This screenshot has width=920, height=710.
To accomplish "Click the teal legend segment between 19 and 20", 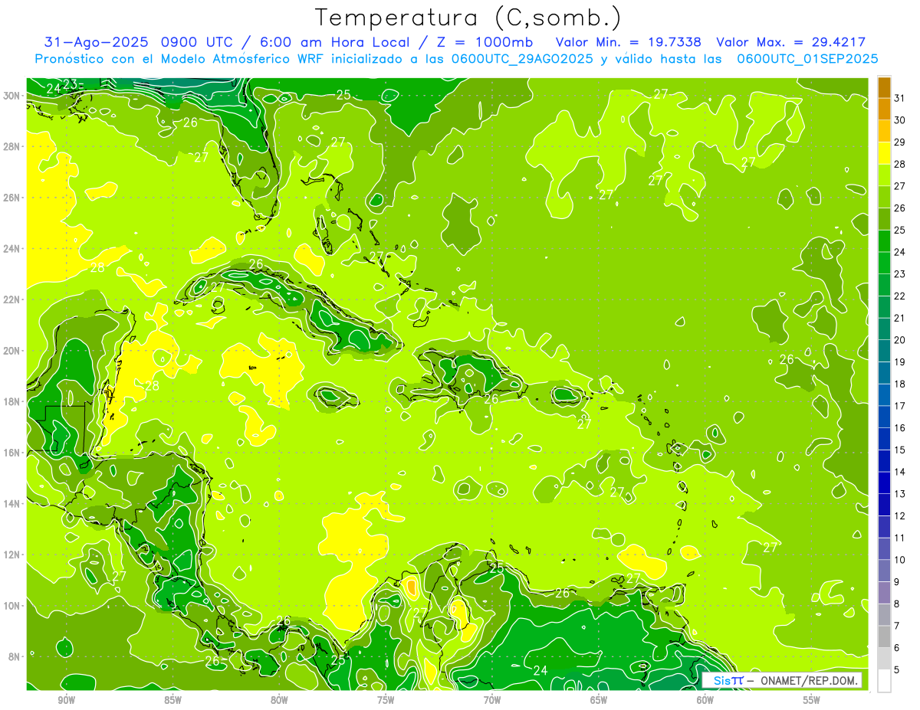I will [884, 352].
